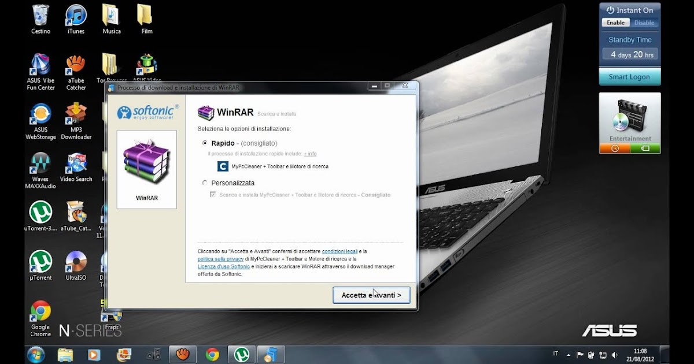Switch to the Softonic installer taskbar button

271,354
